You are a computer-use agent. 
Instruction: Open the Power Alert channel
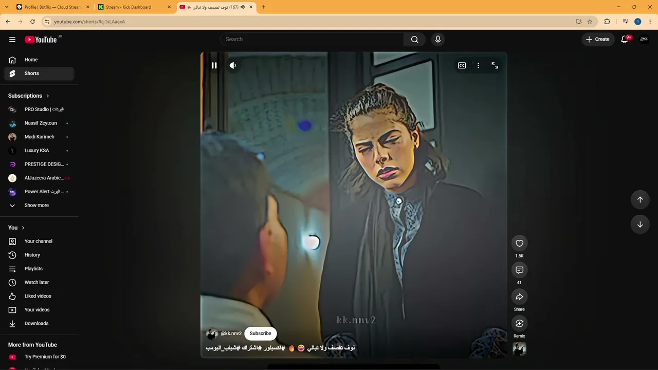pyautogui.click(x=40, y=192)
